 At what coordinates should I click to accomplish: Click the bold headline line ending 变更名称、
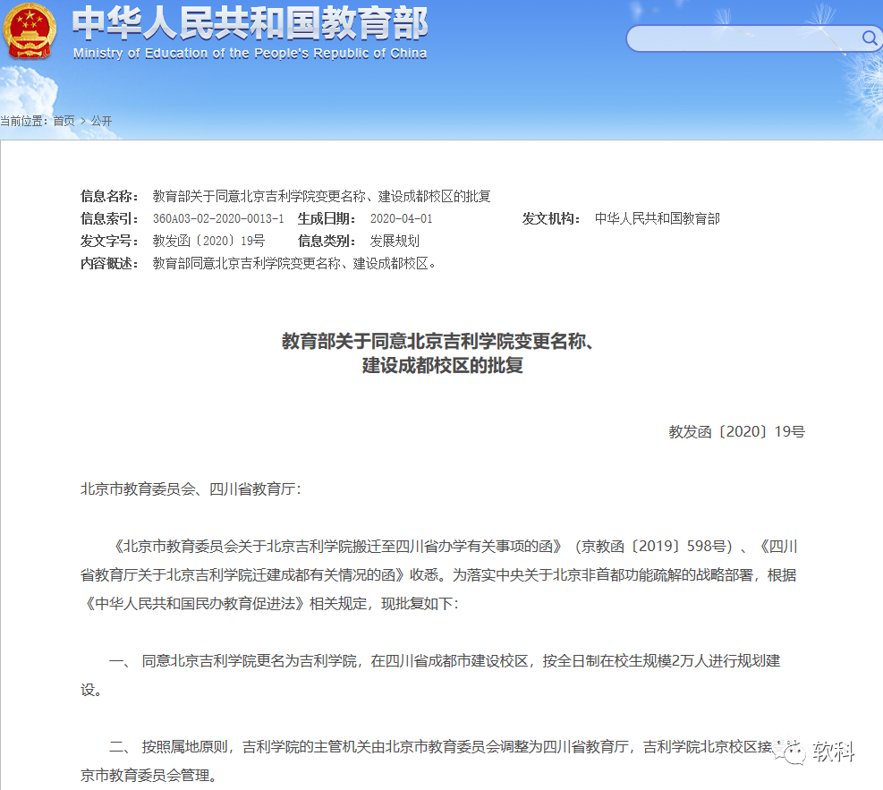click(x=437, y=341)
